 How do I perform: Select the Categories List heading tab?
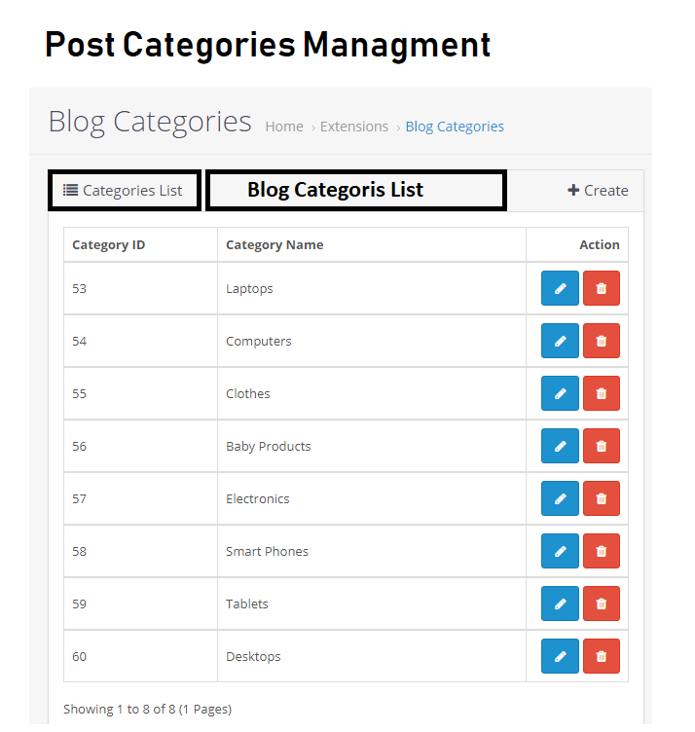pos(123,191)
